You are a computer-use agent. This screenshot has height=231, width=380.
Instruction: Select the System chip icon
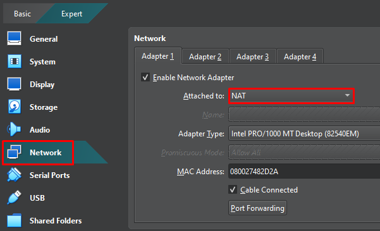coord(15,61)
